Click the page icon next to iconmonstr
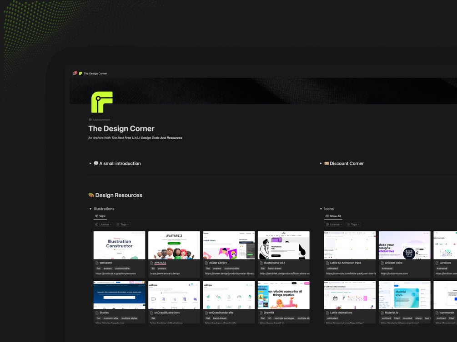Viewport: 457px width, 342px height. 437,313
